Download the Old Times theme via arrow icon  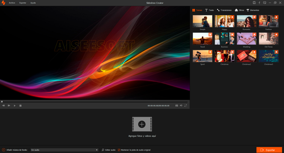pos(277,35)
